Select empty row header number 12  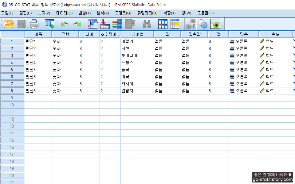[x=12, y=119]
